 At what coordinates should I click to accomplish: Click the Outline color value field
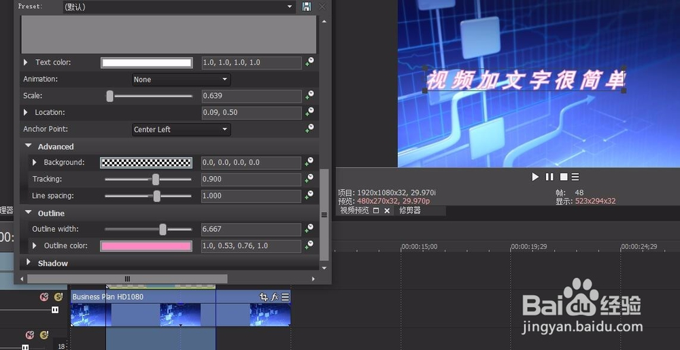(251, 245)
